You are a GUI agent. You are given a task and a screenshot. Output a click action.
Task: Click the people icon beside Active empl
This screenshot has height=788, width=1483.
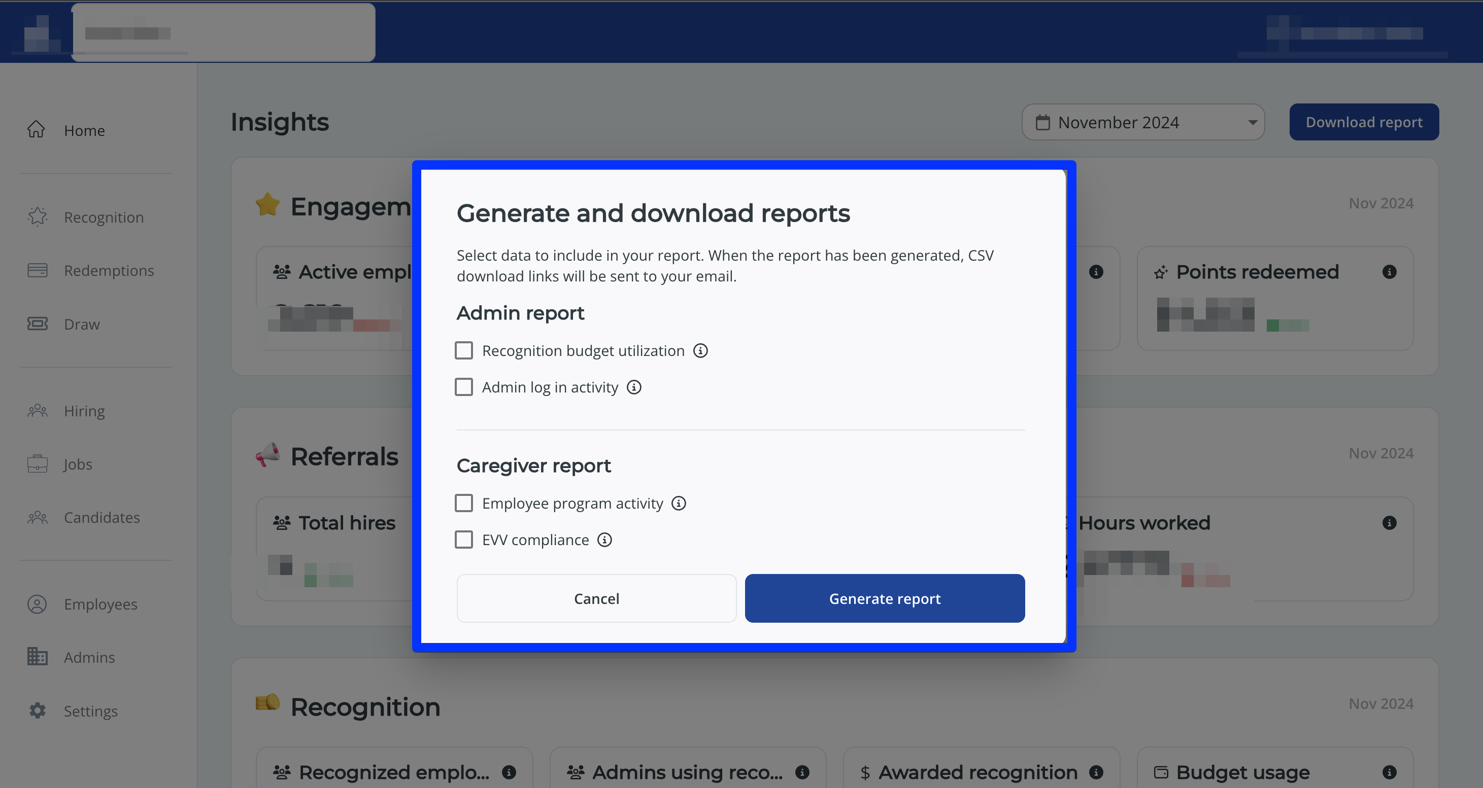coord(282,271)
